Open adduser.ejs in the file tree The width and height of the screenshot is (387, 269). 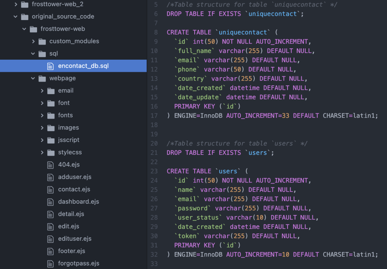(x=74, y=177)
